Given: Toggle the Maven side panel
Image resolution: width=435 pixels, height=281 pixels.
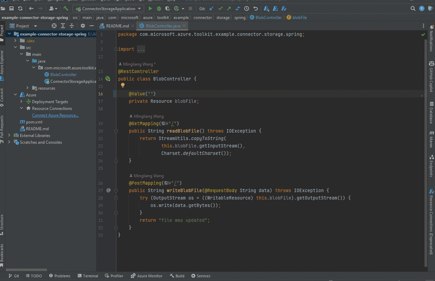Looking at the screenshot, I should pyautogui.click(x=432, y=139).
